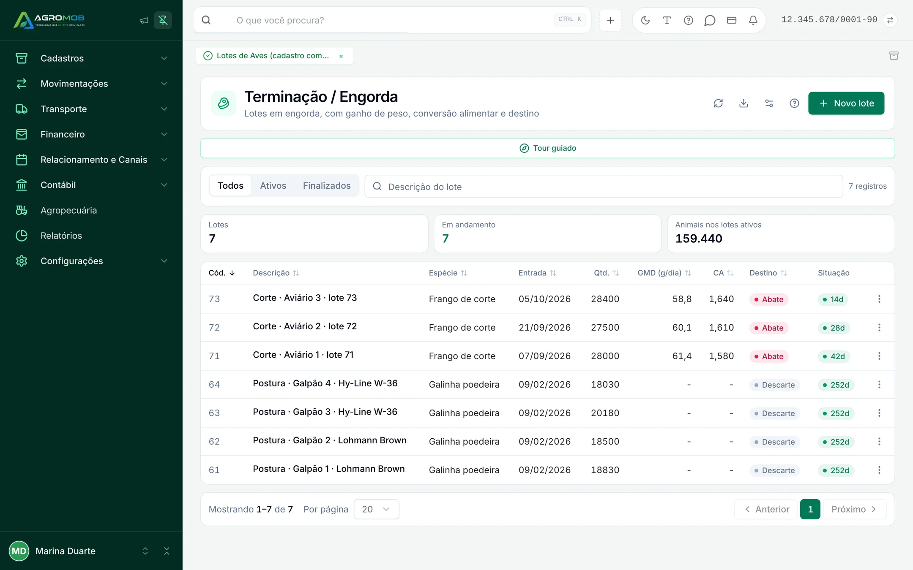Open page help icon beside Novo lote
Screen dimensions: 913x570
pyautogui.click(x=795, y=103)
